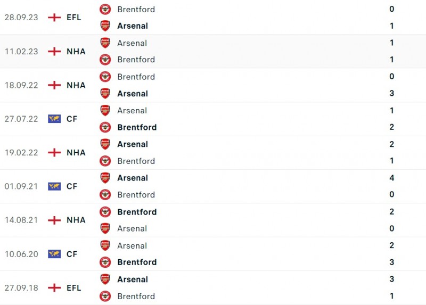The image size is (426, 305).
Task: Open Arsenal team link in 11.02.23 match
Action: point(132,43)
